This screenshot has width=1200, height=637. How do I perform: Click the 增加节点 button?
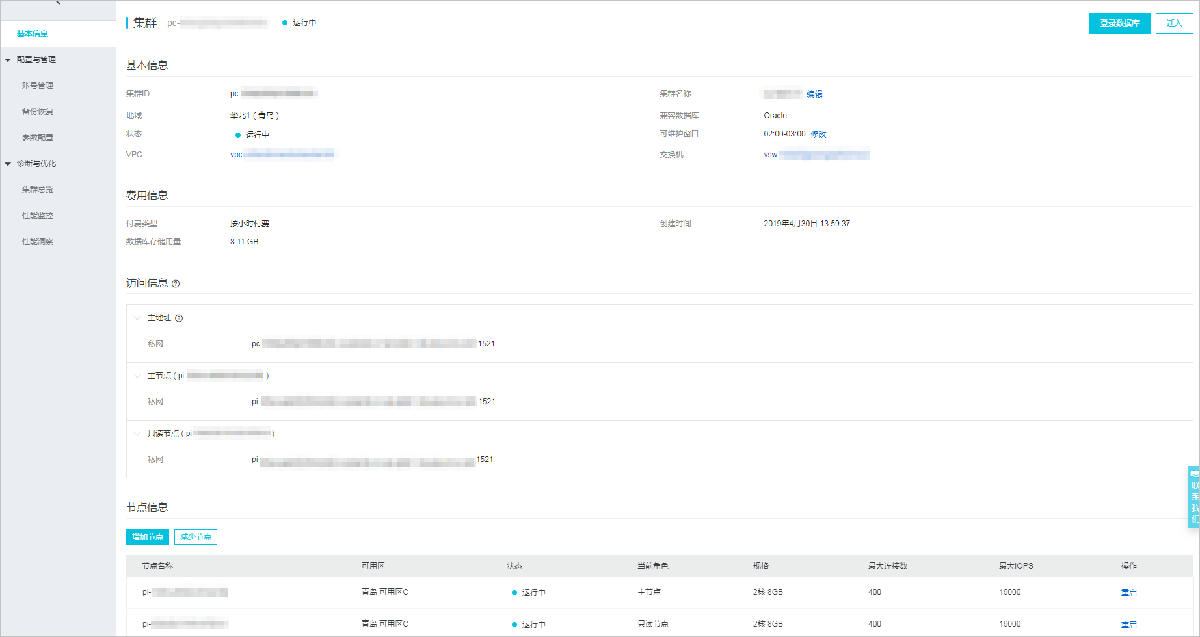(x=148, y=537)
